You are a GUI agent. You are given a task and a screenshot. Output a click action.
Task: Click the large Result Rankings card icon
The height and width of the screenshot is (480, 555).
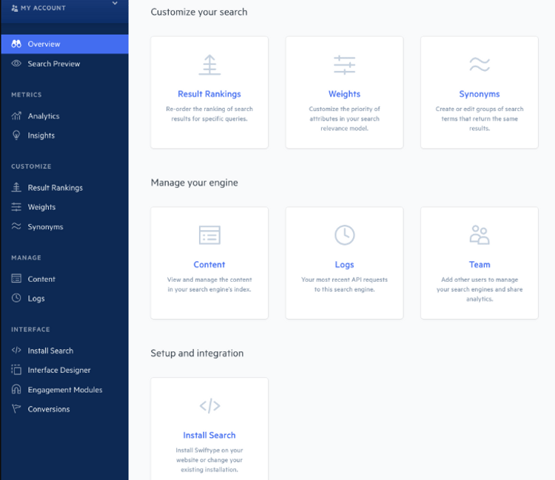click(x=209, y=65)
